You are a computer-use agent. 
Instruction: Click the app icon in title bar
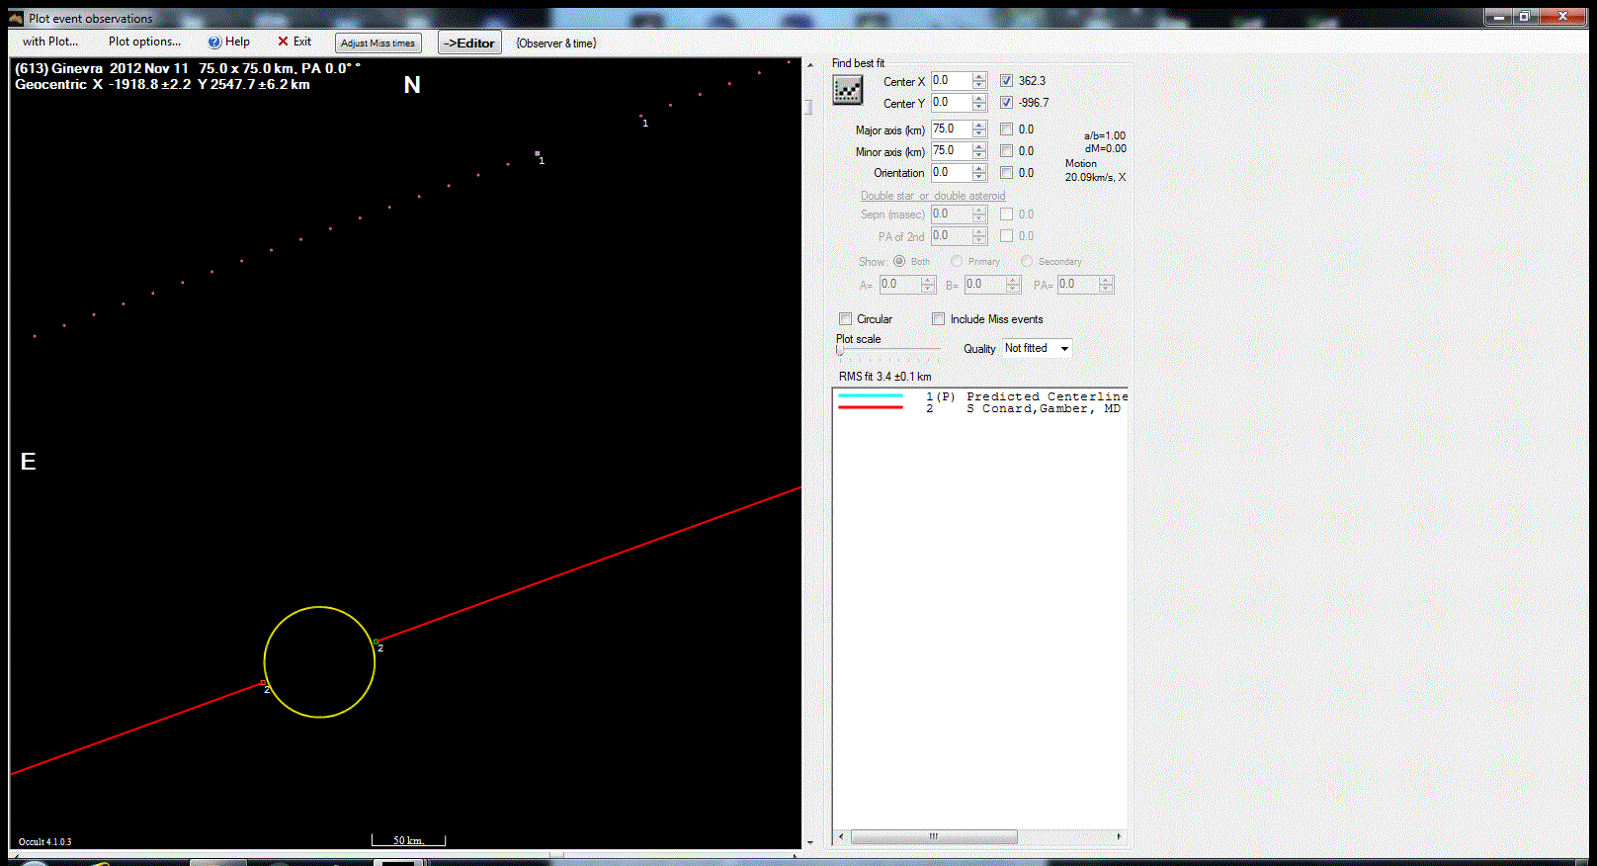pos(15,18)
